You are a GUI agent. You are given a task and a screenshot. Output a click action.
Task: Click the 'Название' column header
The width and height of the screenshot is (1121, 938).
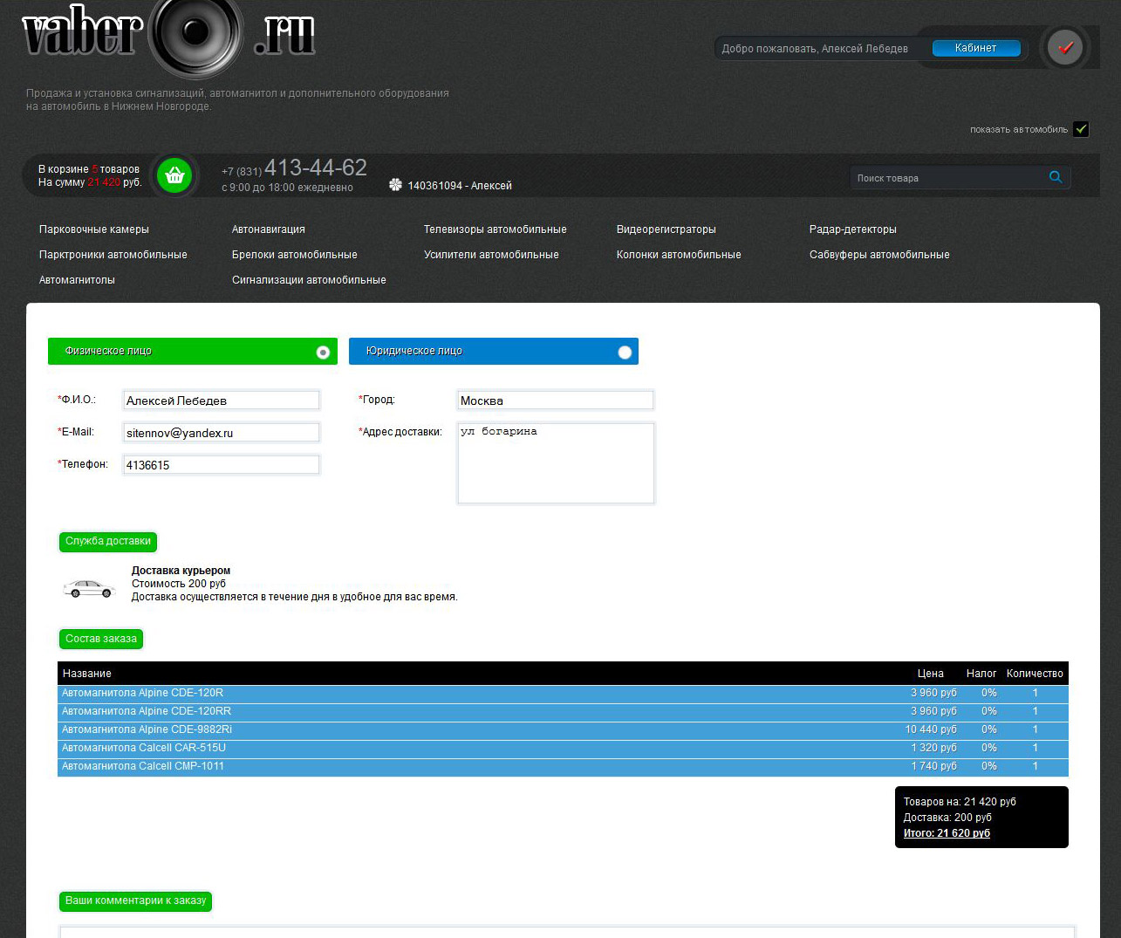tap(87, 674)
